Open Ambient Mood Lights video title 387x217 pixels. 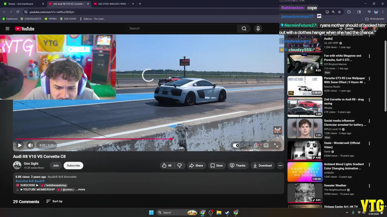344,166
